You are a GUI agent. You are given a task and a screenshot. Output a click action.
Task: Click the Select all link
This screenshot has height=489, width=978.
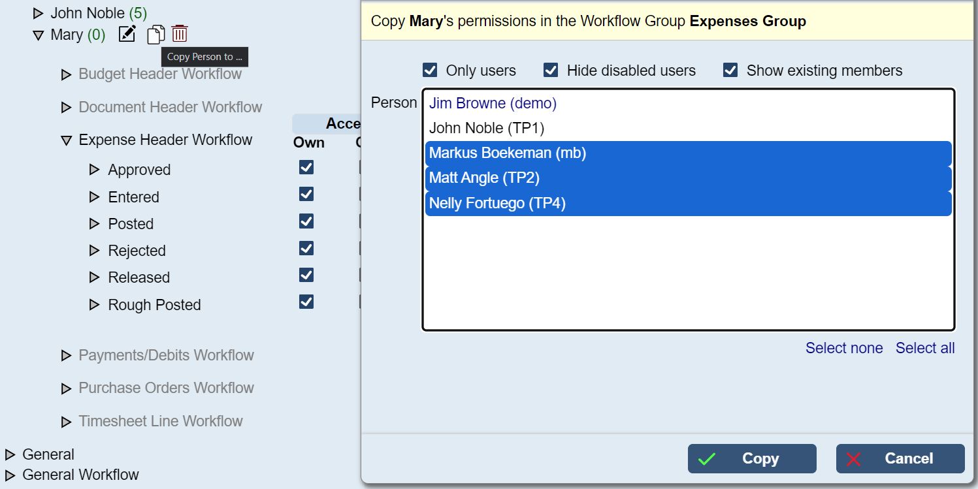[925, 348]
